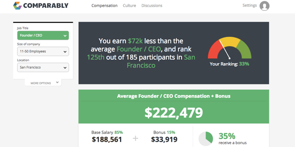Open the Discussions tab
The height and width of the screenshot is (147, 295).
[152, 6]
